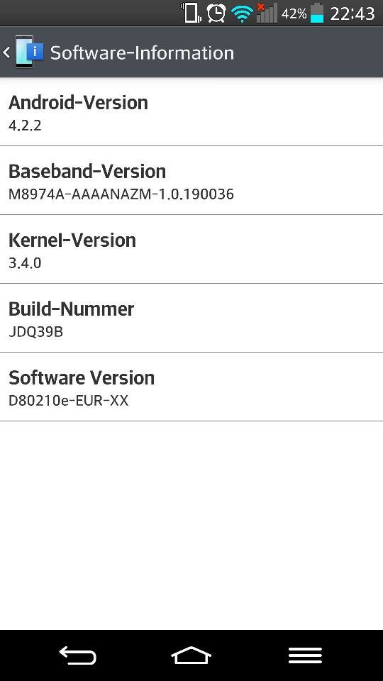This screenshot has height=681, width=383.
Task: Tap the alarm clock status icon
Action: click(x=216, y=13)
